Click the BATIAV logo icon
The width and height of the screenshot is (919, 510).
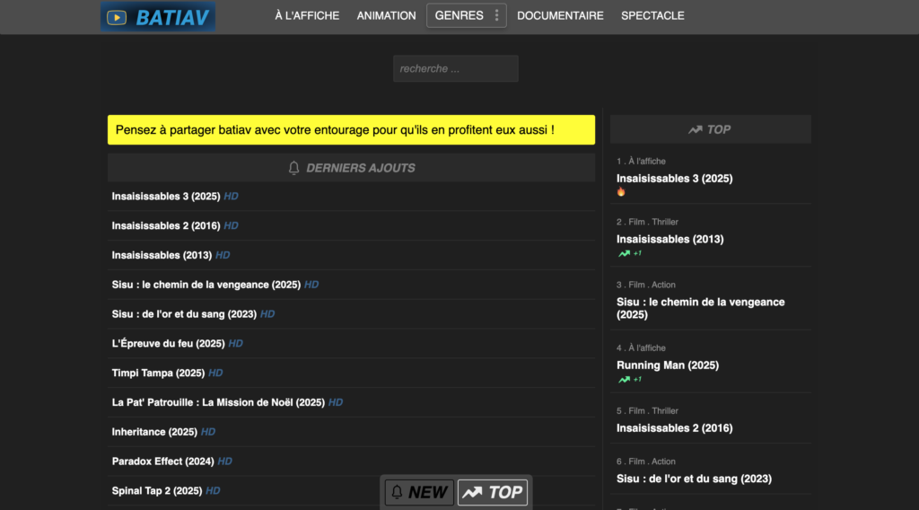pyautogui.click(x=117, y=17)
